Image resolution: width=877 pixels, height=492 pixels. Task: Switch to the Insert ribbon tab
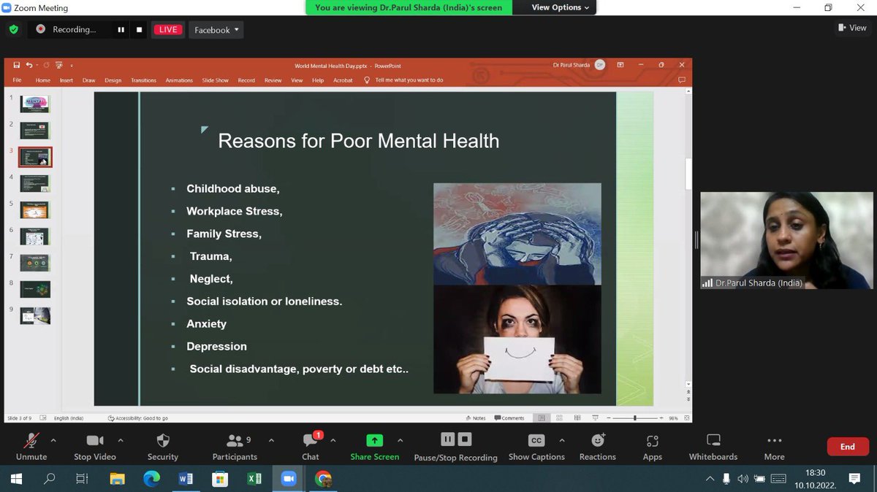(x=67, y=80)
